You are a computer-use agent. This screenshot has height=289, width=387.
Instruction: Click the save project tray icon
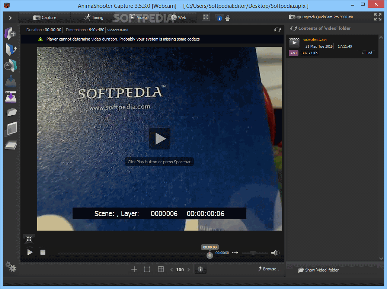pos(11,81)
